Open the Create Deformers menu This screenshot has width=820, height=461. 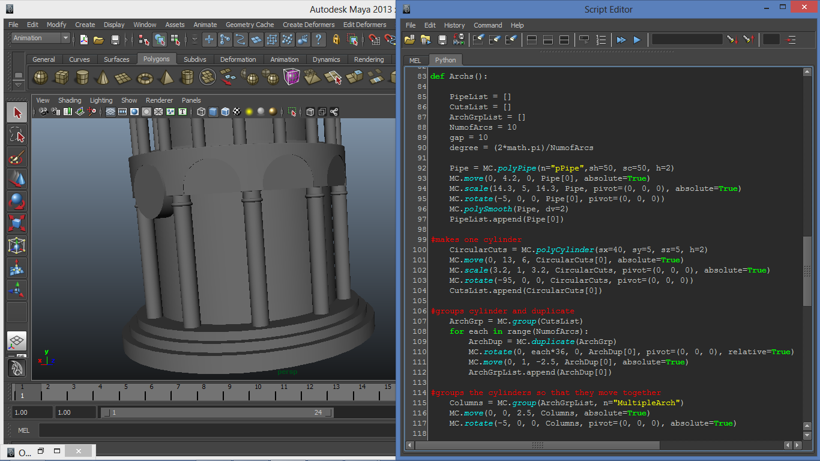pyautogui.click(x=309, y=25)
